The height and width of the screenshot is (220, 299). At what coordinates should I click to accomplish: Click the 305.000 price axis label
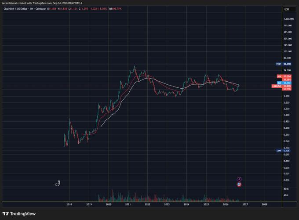pos(288,39)
